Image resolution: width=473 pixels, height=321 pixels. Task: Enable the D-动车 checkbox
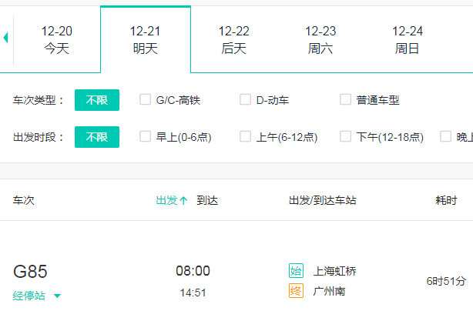245,99
